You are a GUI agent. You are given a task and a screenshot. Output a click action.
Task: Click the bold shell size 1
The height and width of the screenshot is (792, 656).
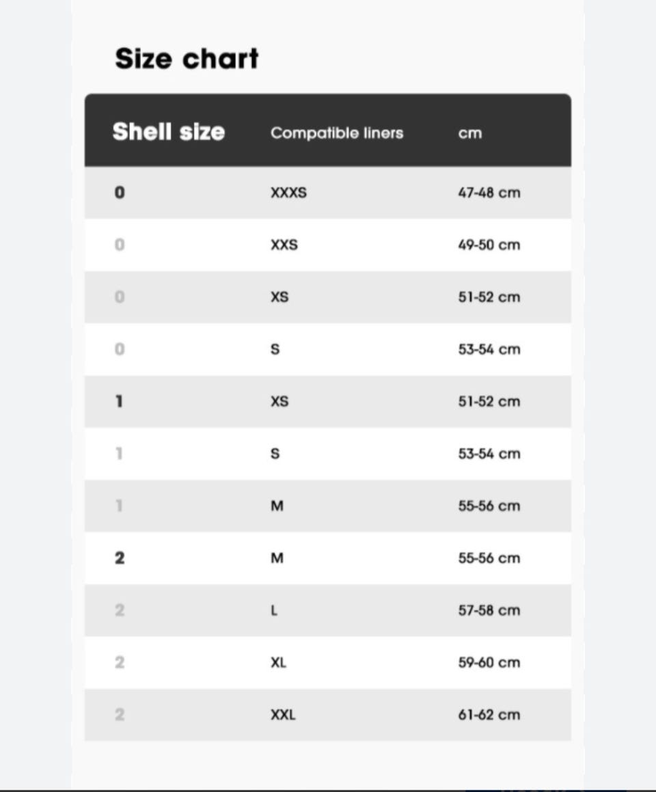coord(119,402)
